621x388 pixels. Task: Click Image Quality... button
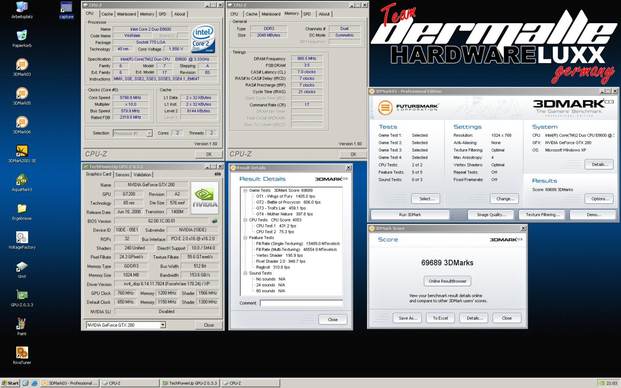click(x=491, y=215)
